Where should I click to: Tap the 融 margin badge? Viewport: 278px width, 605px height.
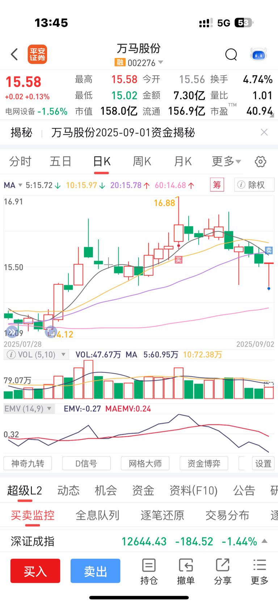coord(120,63)
